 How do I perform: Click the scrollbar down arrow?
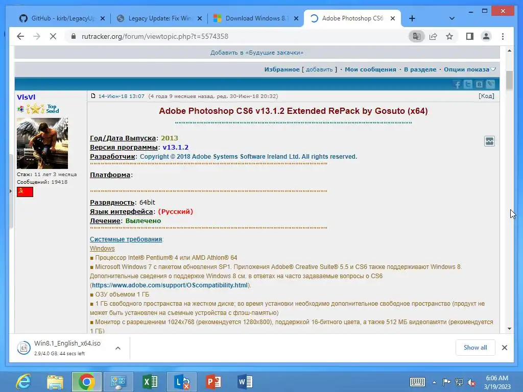(x=509, y=329)
